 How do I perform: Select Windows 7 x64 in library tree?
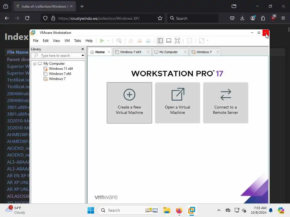60,74
